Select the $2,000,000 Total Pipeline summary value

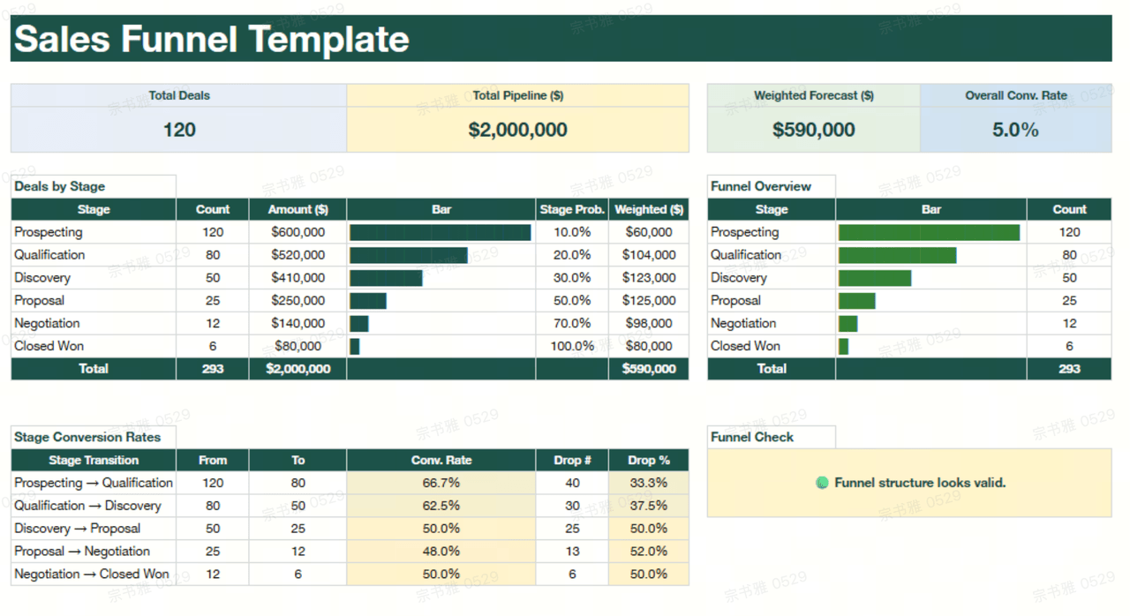tap(518, 130)
